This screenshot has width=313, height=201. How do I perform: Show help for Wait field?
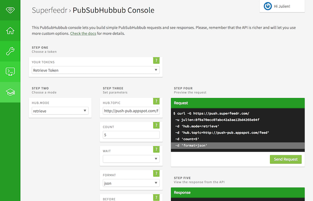coord(156,149)
